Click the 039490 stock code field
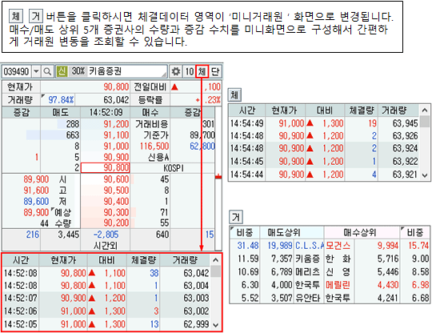The width and height of the screenshot is (432, 333). (x=17, y=72)
